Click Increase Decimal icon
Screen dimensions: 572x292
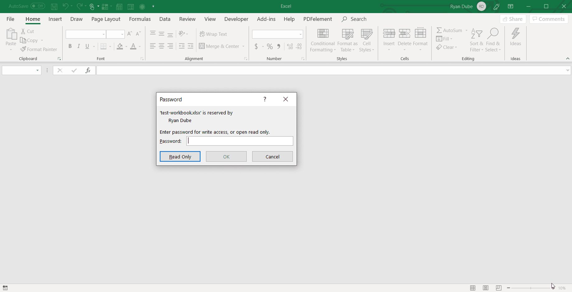[290, 46]
